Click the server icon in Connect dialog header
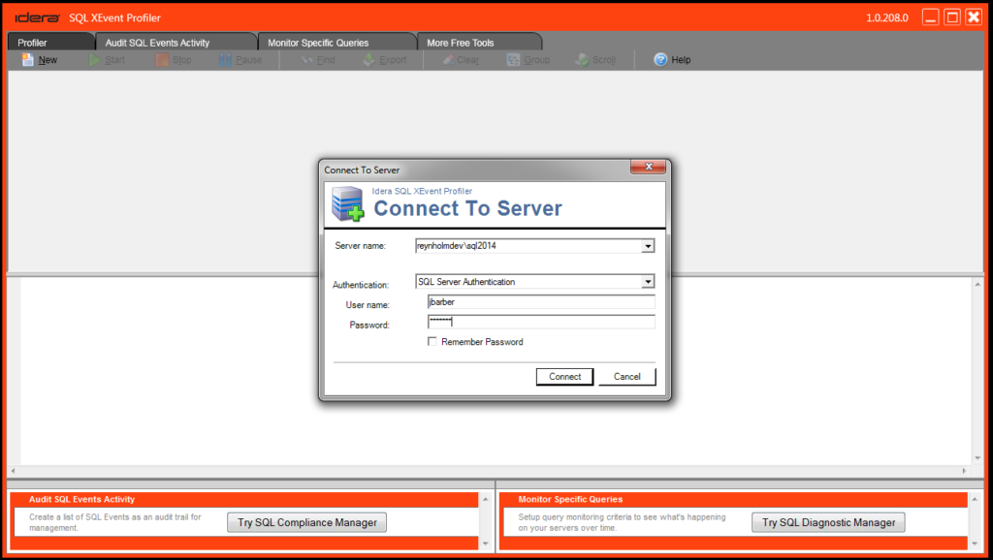The image size is (993, 560). (x=347, y=203)
